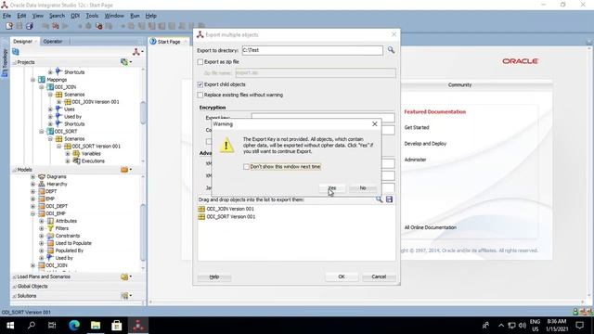The height and width of the screenshot is (334, 594).
Task: Launch Microsoft Edge from taskbar
Action: (74, 326)
